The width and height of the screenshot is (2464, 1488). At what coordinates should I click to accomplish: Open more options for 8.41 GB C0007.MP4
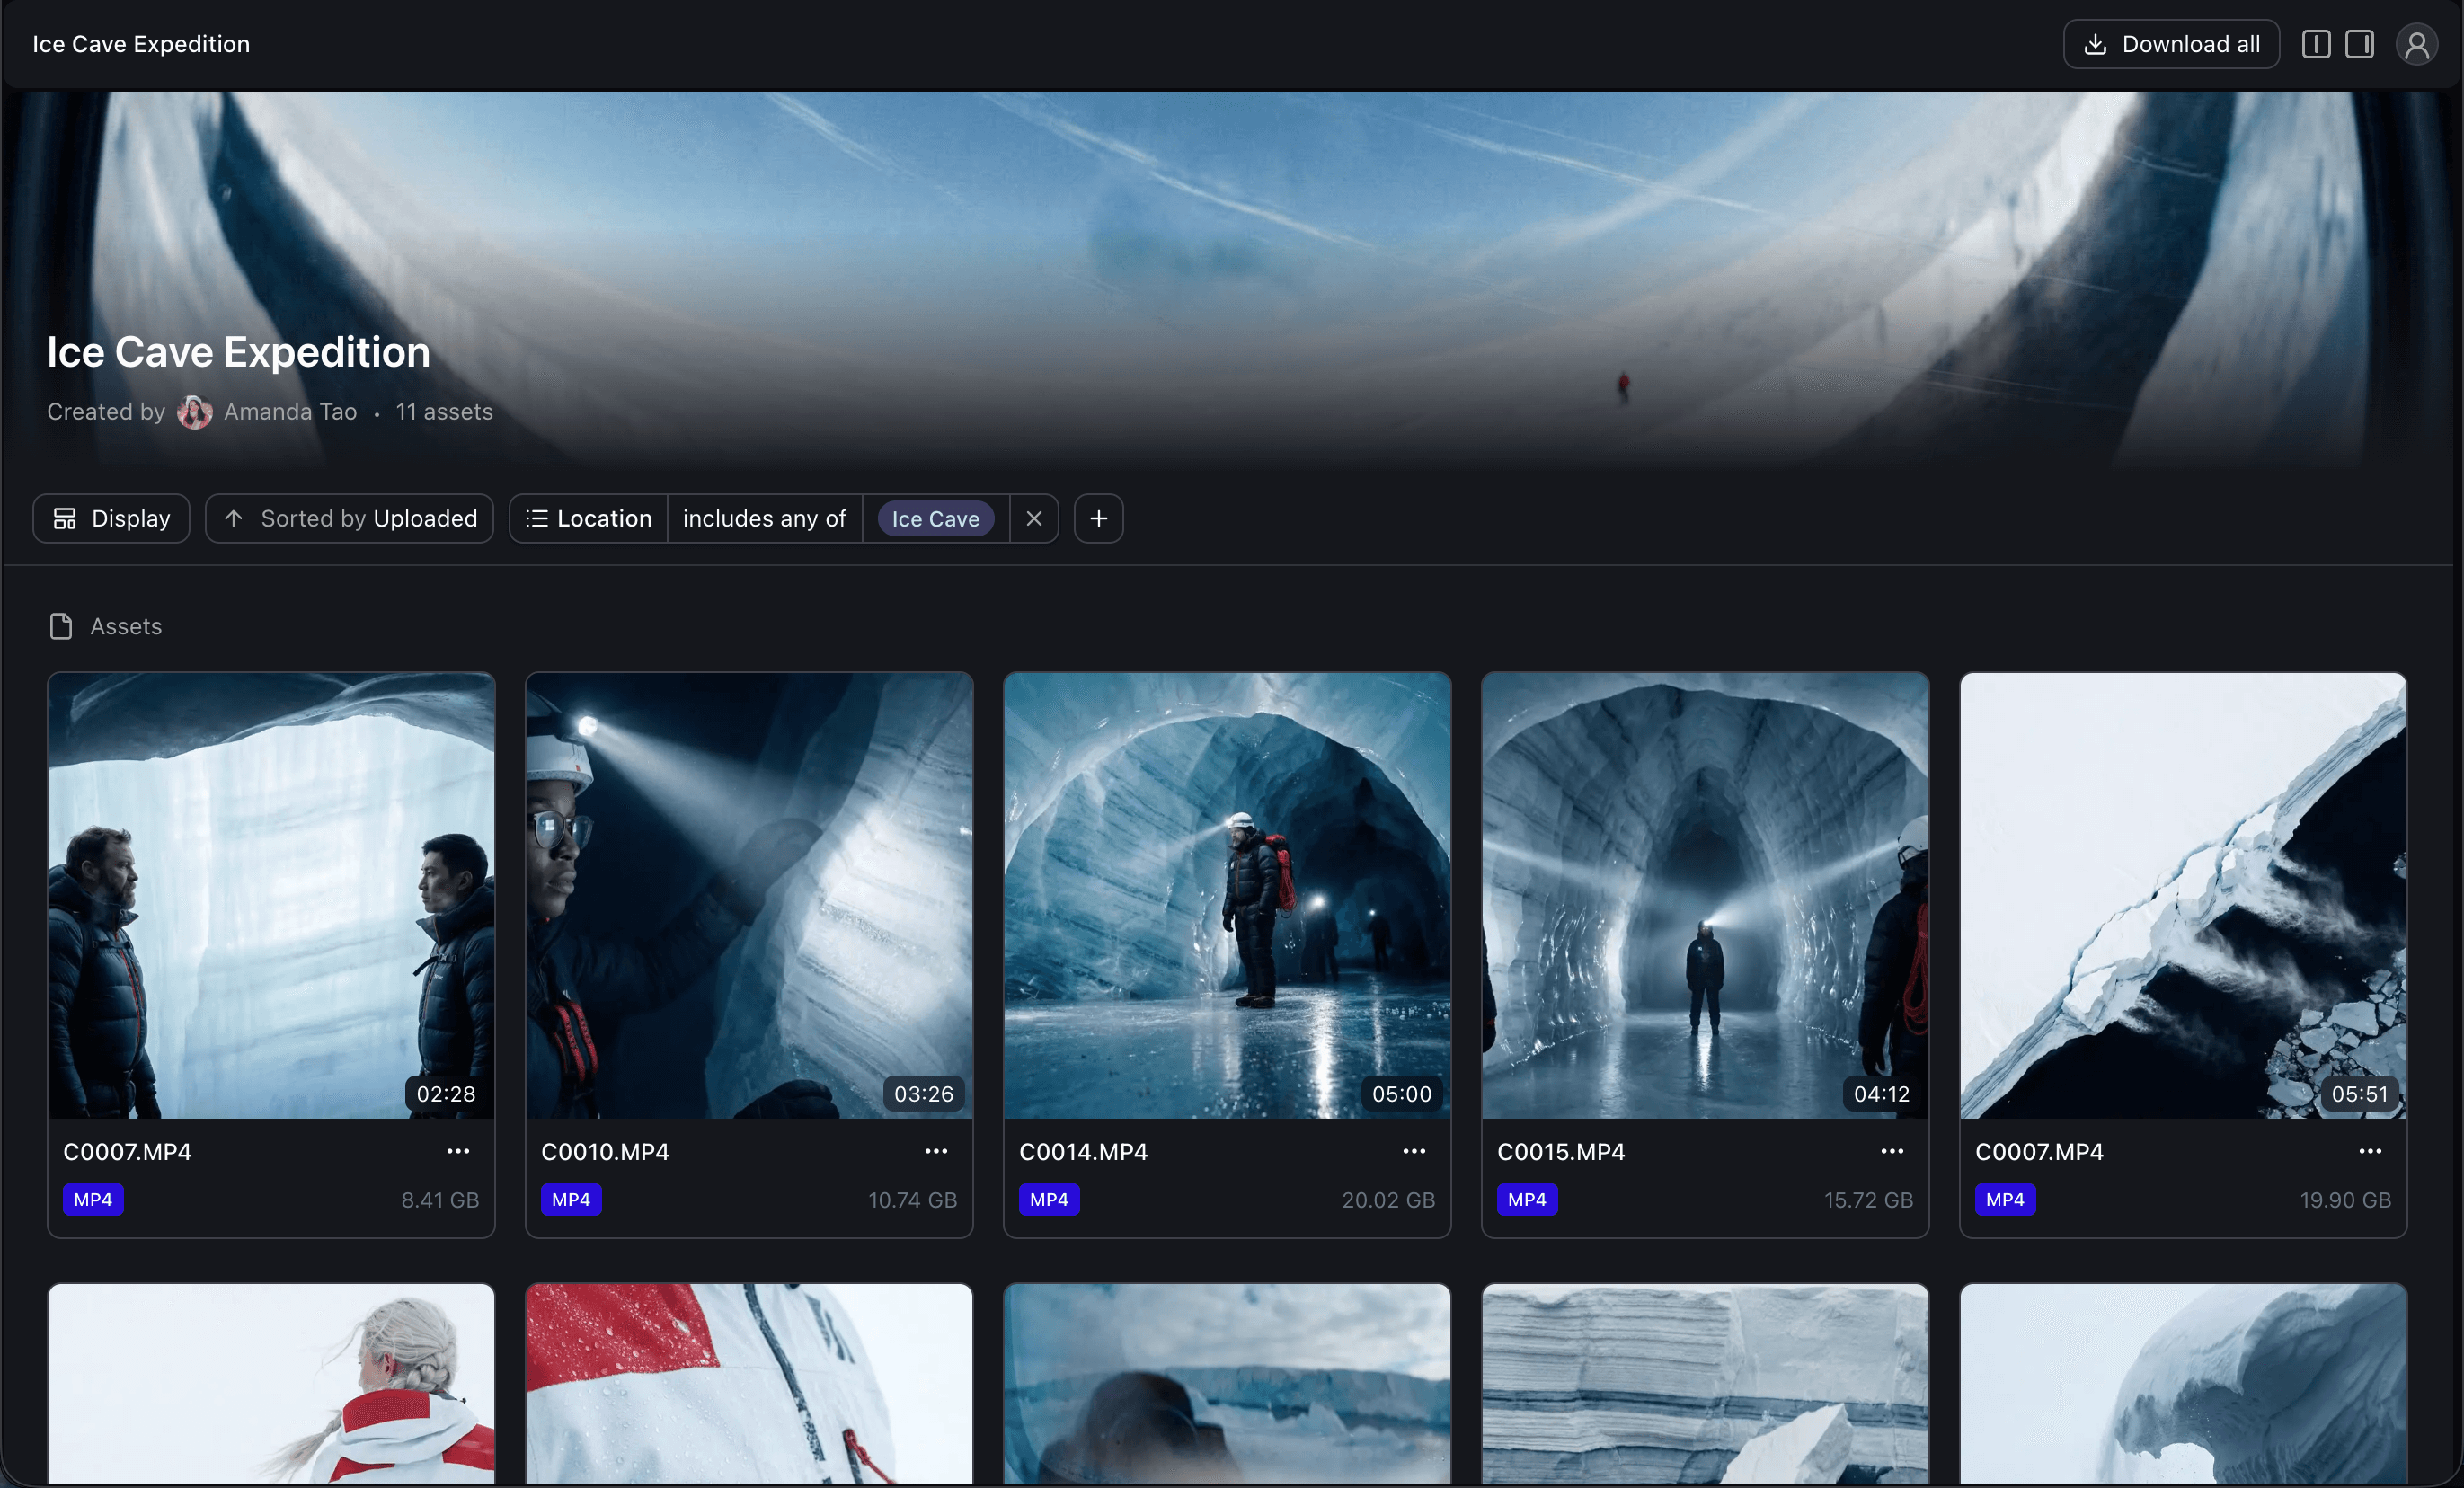tap(458, 1151)
